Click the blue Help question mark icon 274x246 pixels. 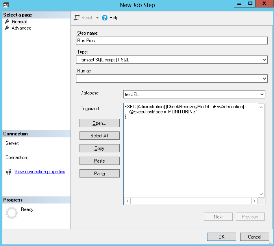click(105, 18)
